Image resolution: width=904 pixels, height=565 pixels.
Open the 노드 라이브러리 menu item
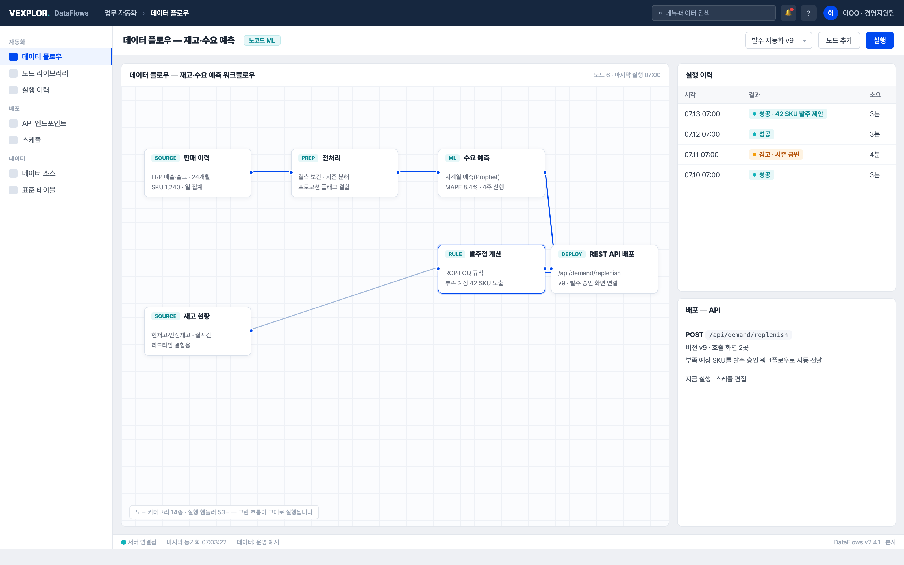(56, 73)
